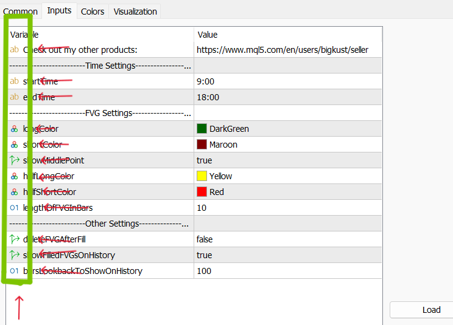Toggle the showFilledFVGsOnHistory value true
This screenshot has width=453, height=325.
pos(204,255)
